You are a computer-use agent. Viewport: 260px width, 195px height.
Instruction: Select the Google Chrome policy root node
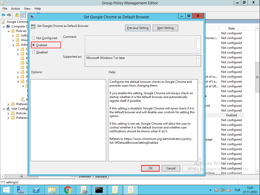[17, 22]
